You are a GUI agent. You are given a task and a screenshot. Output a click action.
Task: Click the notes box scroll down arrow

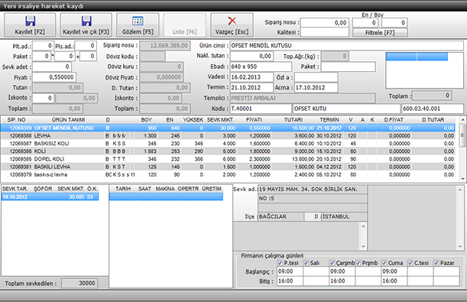tap(363, 246)
